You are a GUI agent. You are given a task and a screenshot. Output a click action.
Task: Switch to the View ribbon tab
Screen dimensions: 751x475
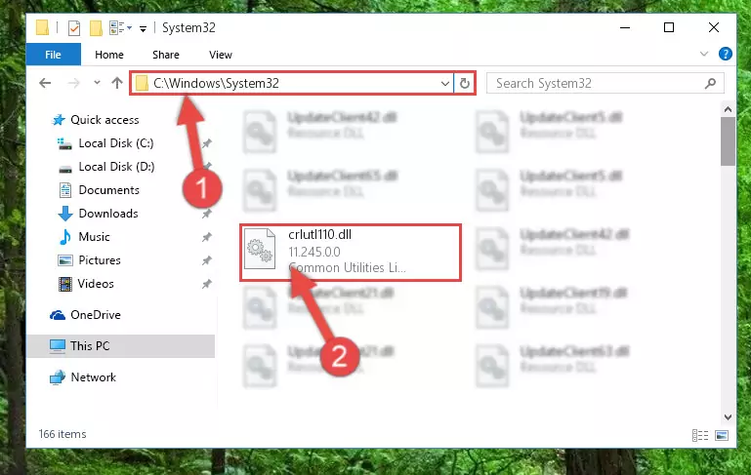(x=221, y=55)
